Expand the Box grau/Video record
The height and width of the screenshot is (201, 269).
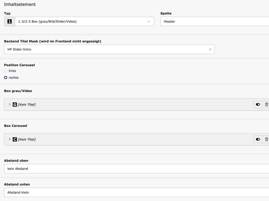(10, 104)
